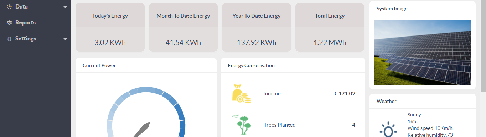Image resolution: width=486 pixels, height=137 pixels.
Task: Click the 3.02 KWh value
Action: (x=110, y=43)
